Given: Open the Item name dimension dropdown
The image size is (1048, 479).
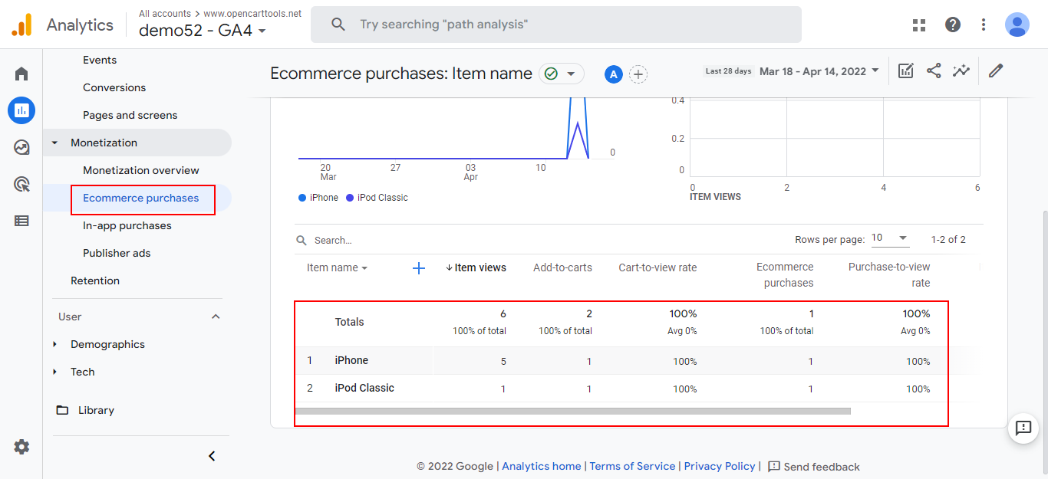Looking at the screenshot, I should (x=337, y=267).
